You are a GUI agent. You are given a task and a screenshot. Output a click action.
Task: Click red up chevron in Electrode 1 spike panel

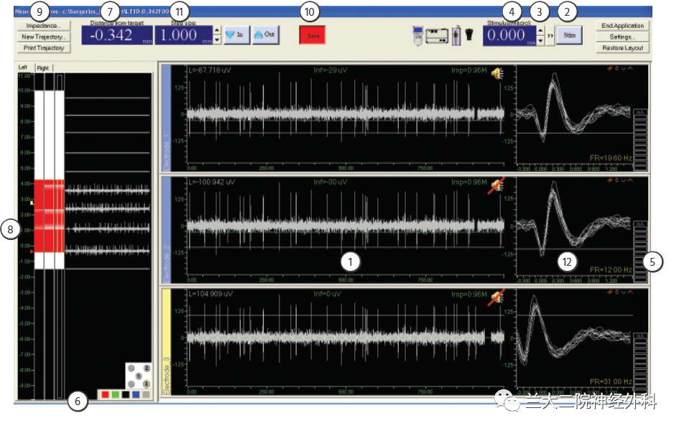click(630, 68)
